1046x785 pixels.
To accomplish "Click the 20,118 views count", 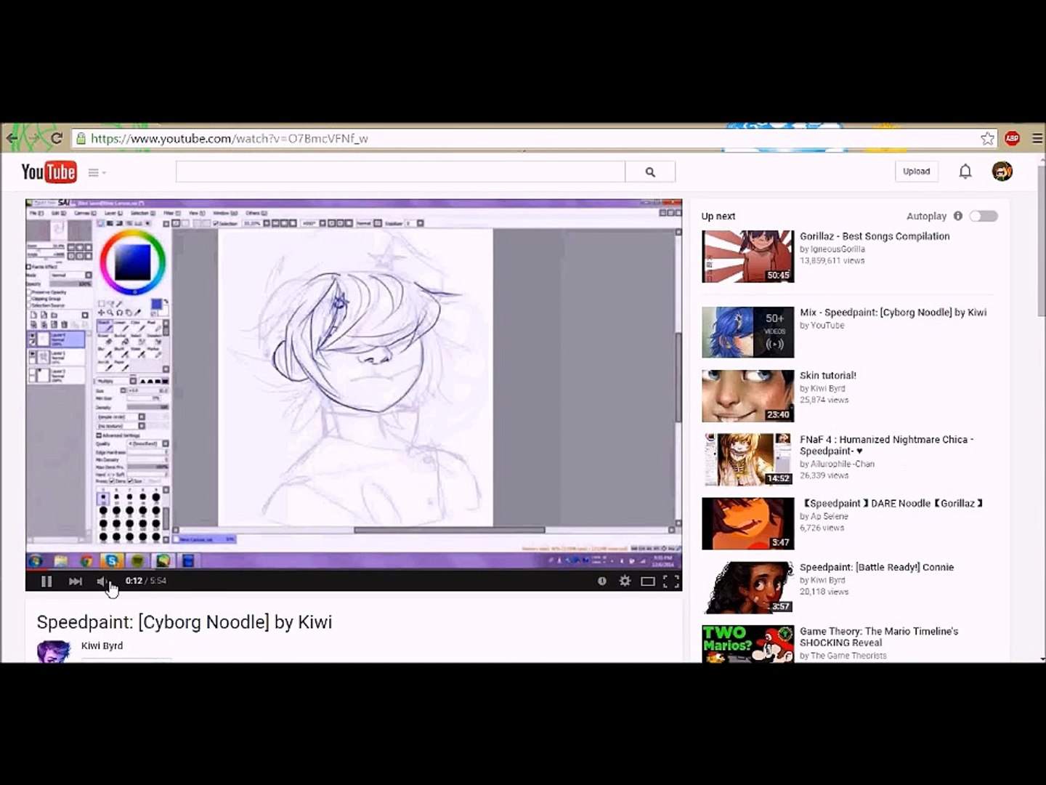I will coord(824,592).
